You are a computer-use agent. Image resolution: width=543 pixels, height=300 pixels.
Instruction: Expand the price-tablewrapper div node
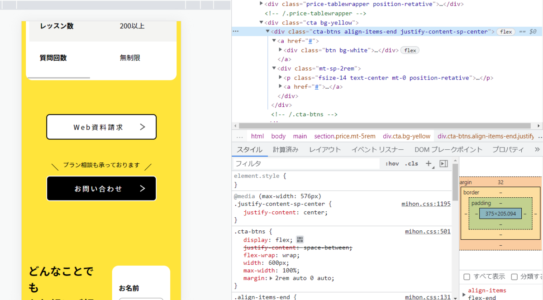[261, 4]
